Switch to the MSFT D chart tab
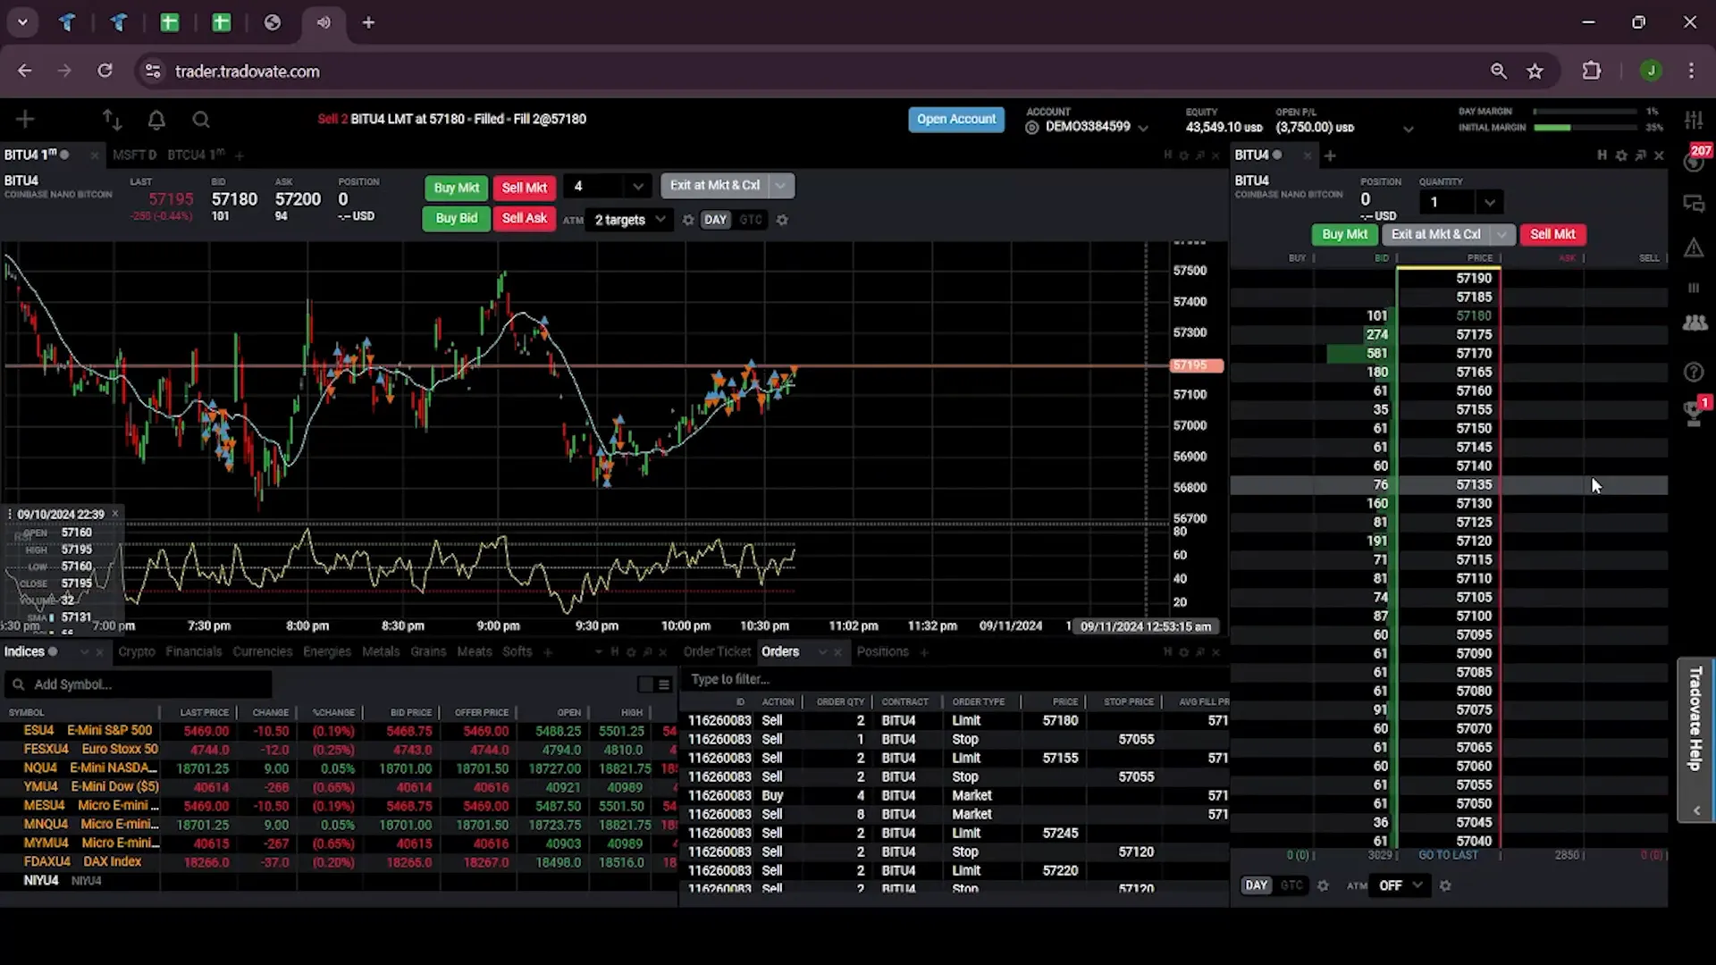1716x965 pixels. tap(134, 155)
